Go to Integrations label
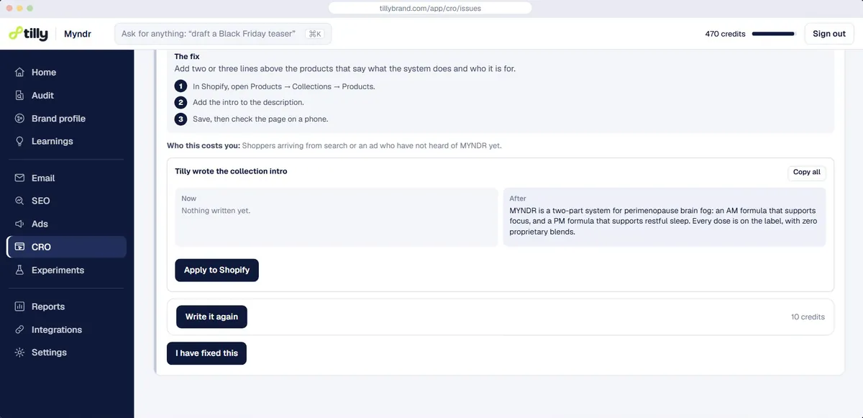The width and height of the screenshot is (863, 418). click(x=57, y=330)
